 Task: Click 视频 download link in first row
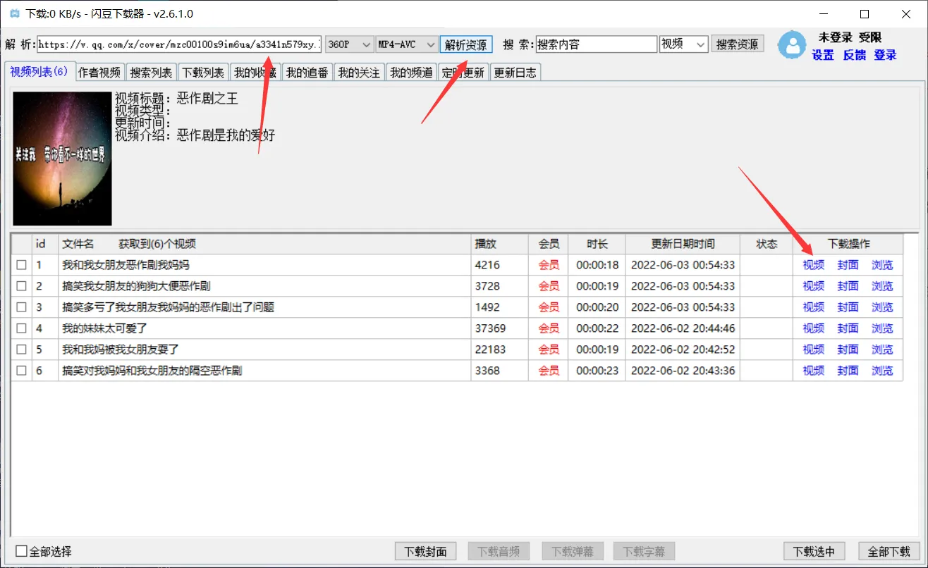click(x=813, y=265)
